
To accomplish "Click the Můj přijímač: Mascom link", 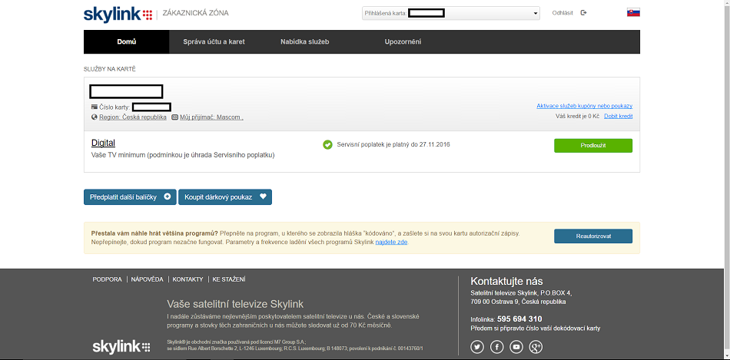I will point(211,117).
